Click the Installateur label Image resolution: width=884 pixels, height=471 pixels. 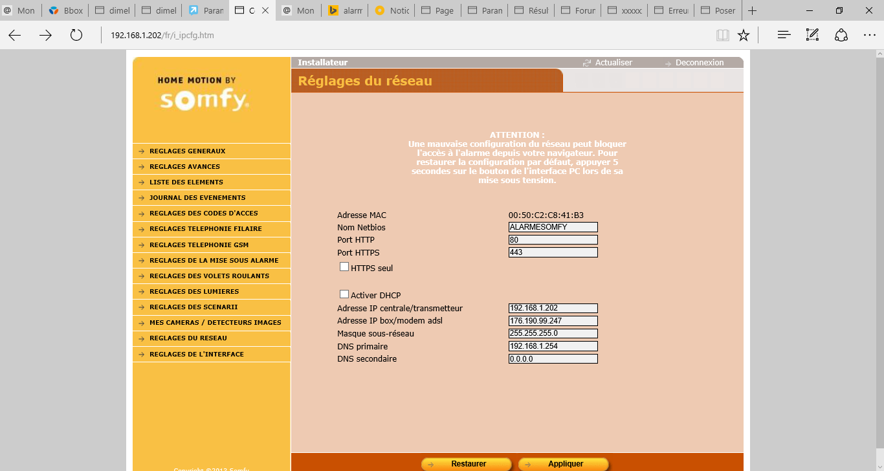(x=323, y=63)
